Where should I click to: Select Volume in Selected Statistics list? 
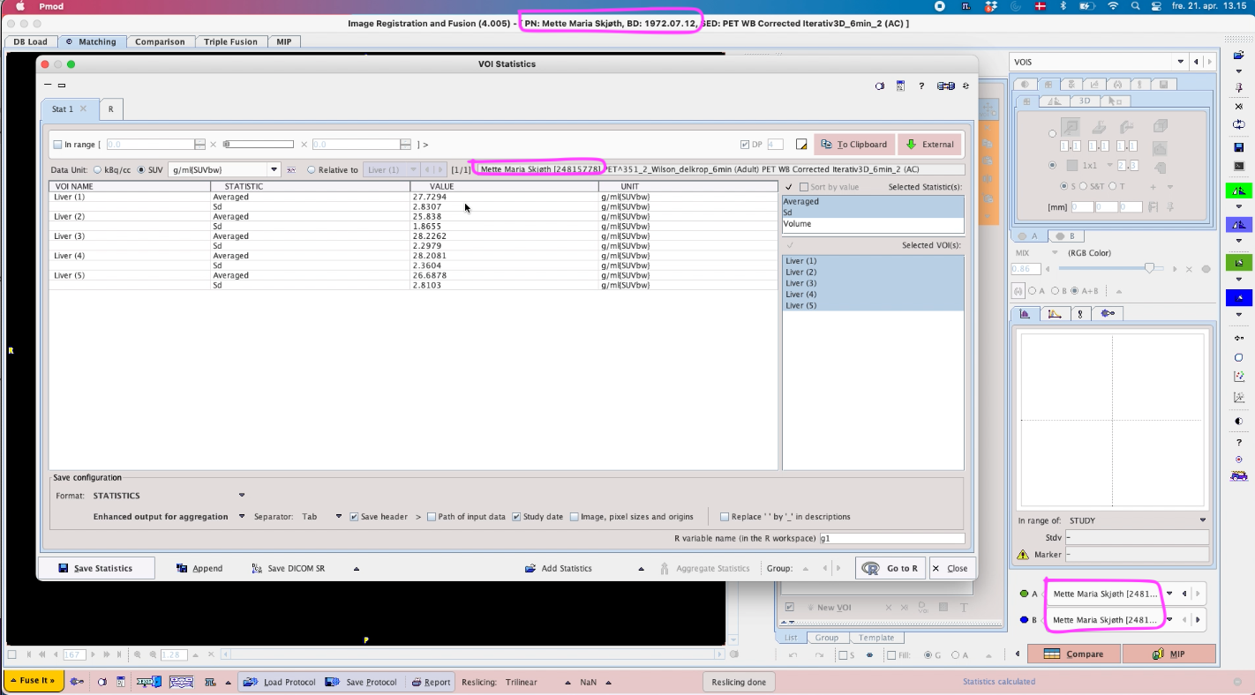(x=874, y=224)
